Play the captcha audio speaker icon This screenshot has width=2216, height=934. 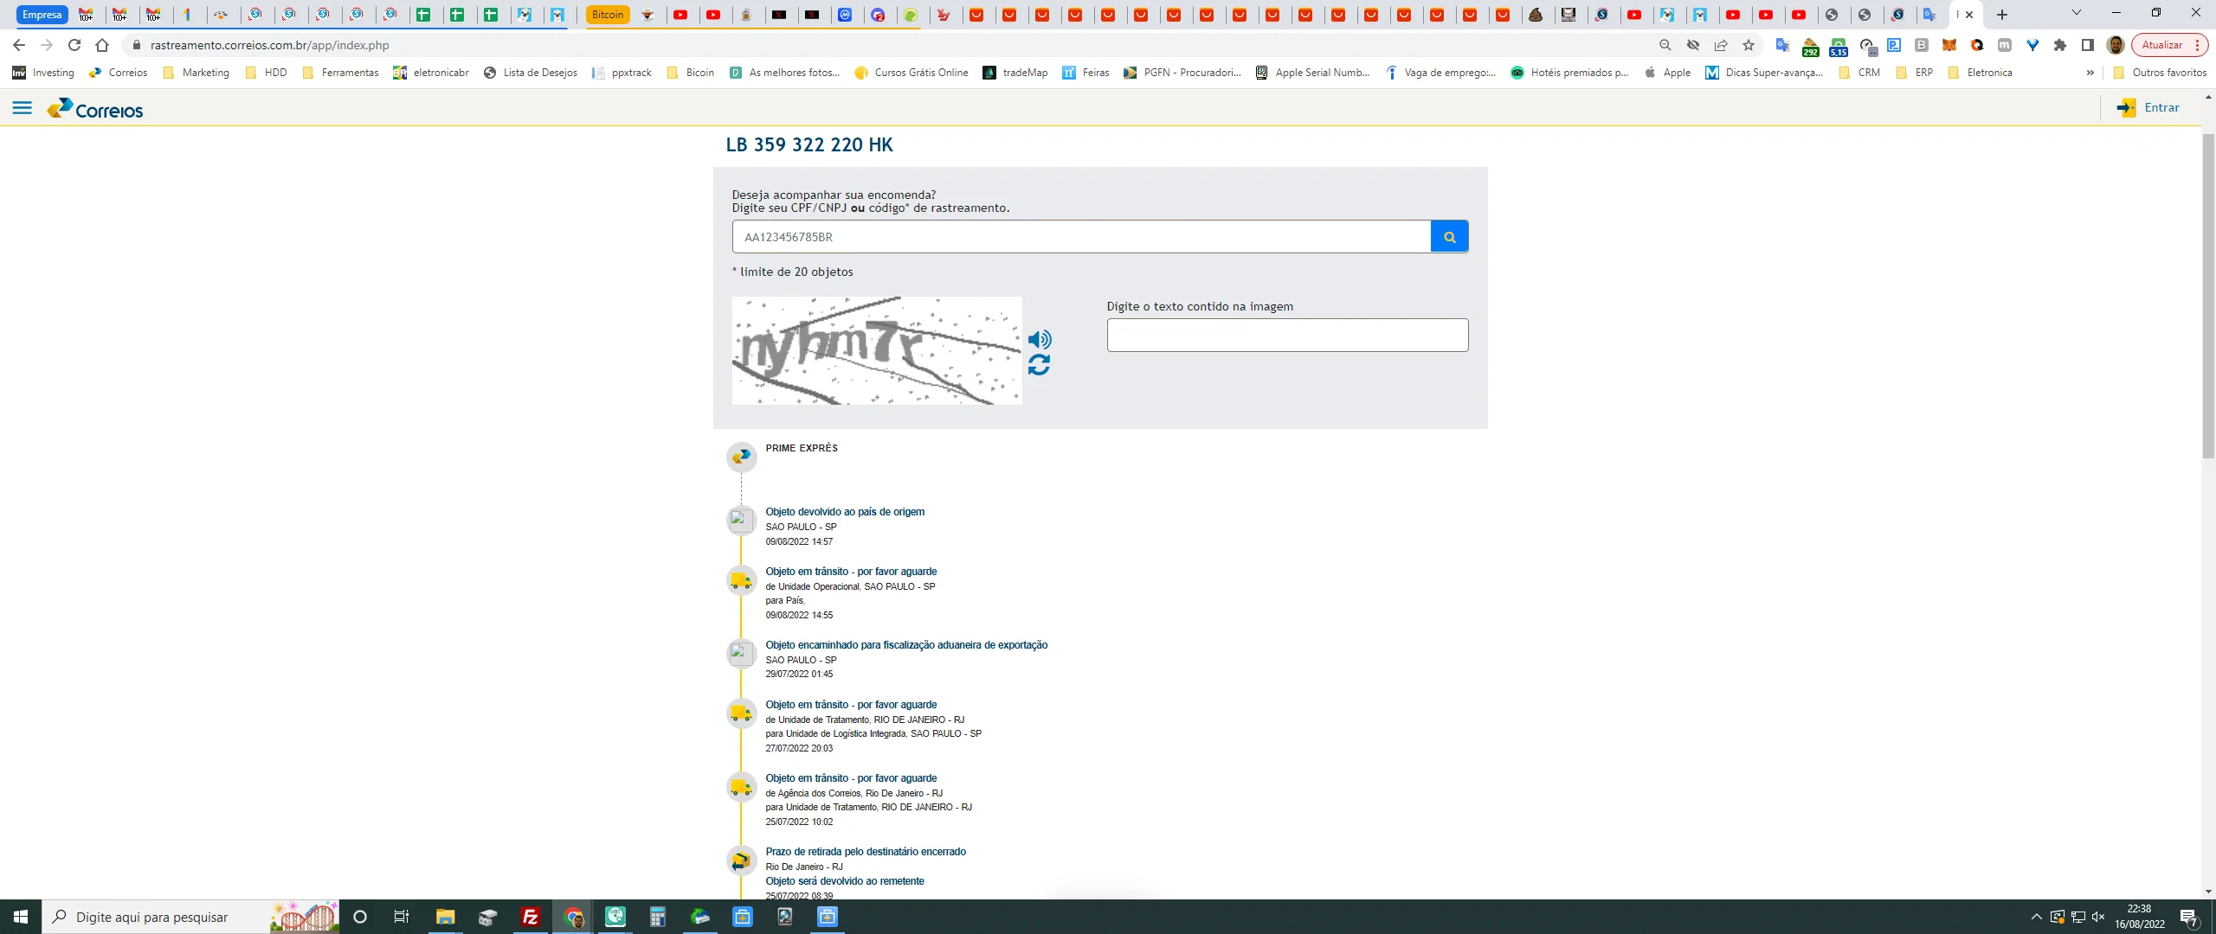pos(1039,339)
